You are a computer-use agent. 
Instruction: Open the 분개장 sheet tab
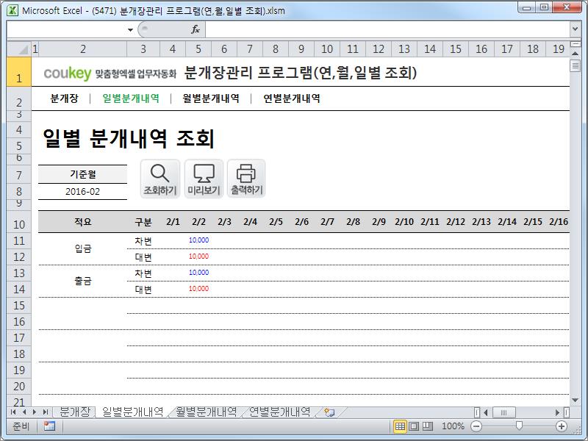(75, 412)
